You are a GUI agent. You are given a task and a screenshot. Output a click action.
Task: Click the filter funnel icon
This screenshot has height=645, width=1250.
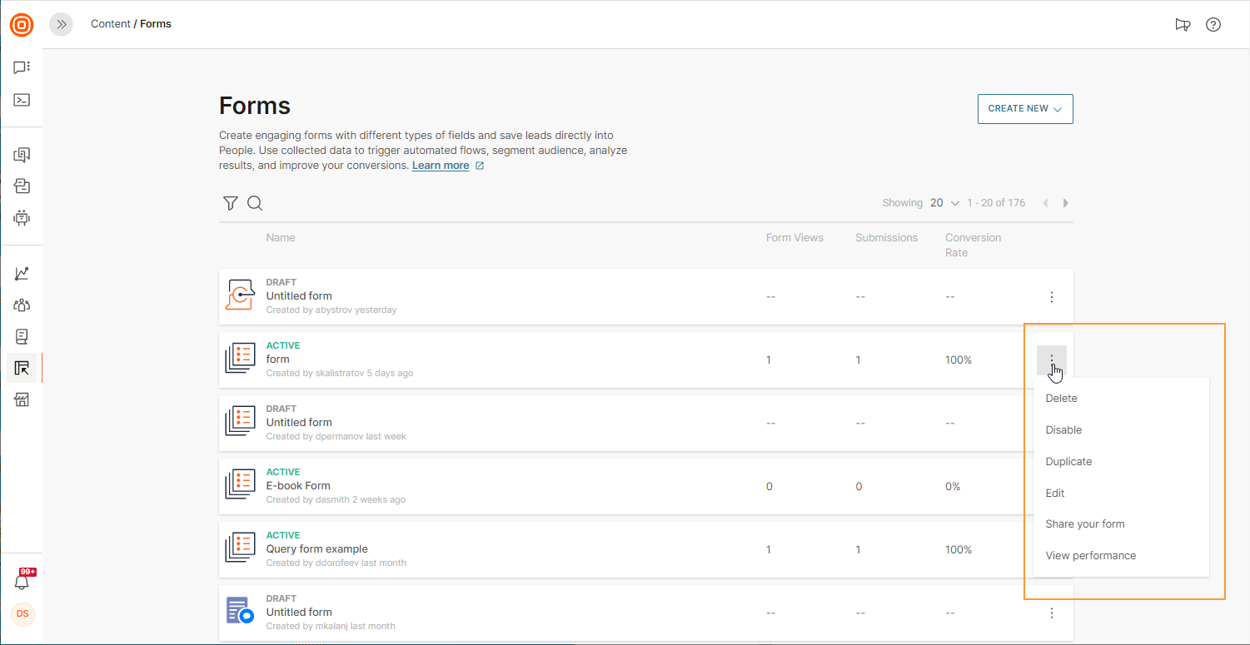[x=231, y=203]
